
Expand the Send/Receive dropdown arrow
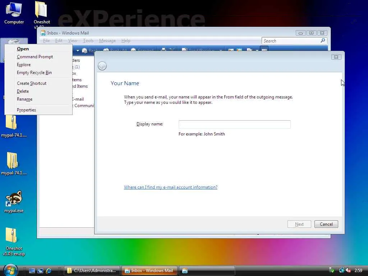pyautogui.click(x=221, y=50)
